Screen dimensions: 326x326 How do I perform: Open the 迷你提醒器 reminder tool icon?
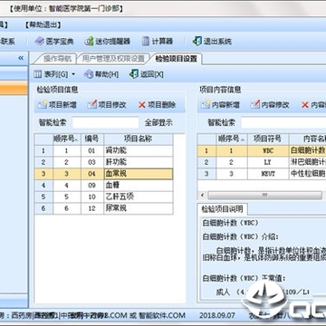tap(89, 42)
